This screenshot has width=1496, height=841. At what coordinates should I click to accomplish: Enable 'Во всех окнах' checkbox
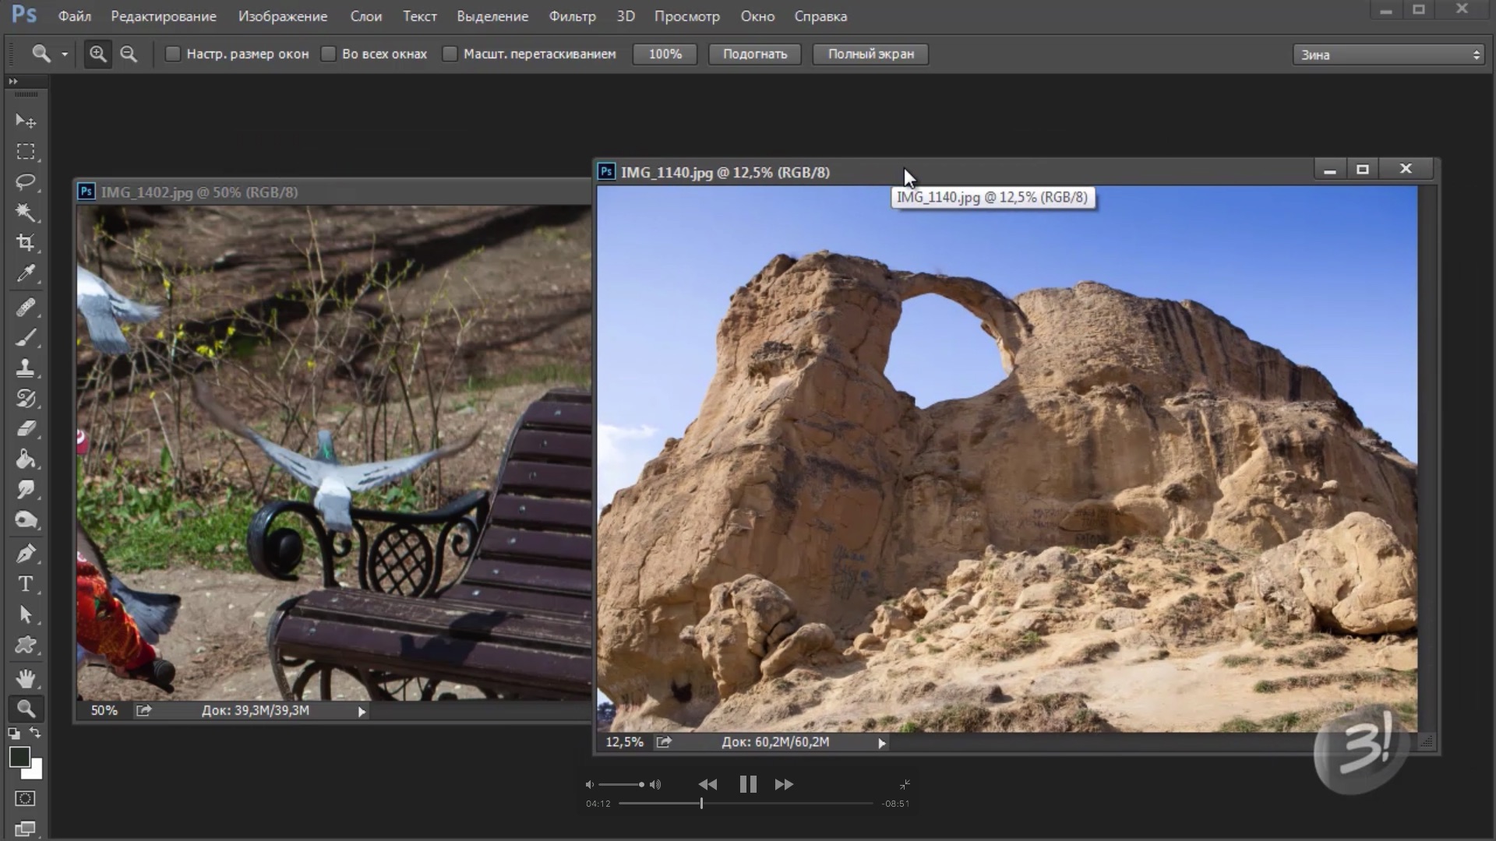(329, 54)
